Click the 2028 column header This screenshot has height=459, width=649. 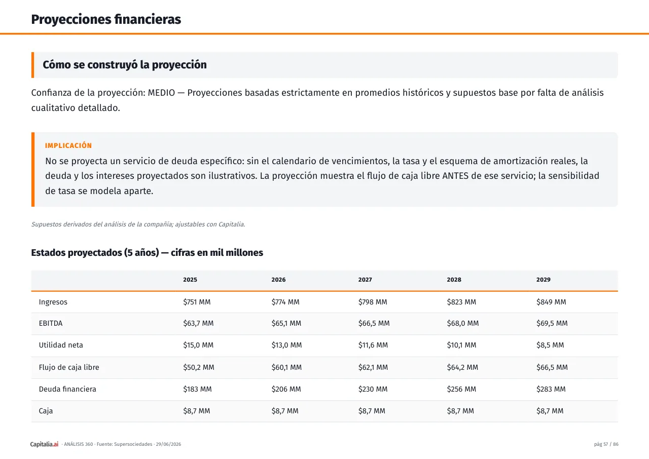point(454,280)
